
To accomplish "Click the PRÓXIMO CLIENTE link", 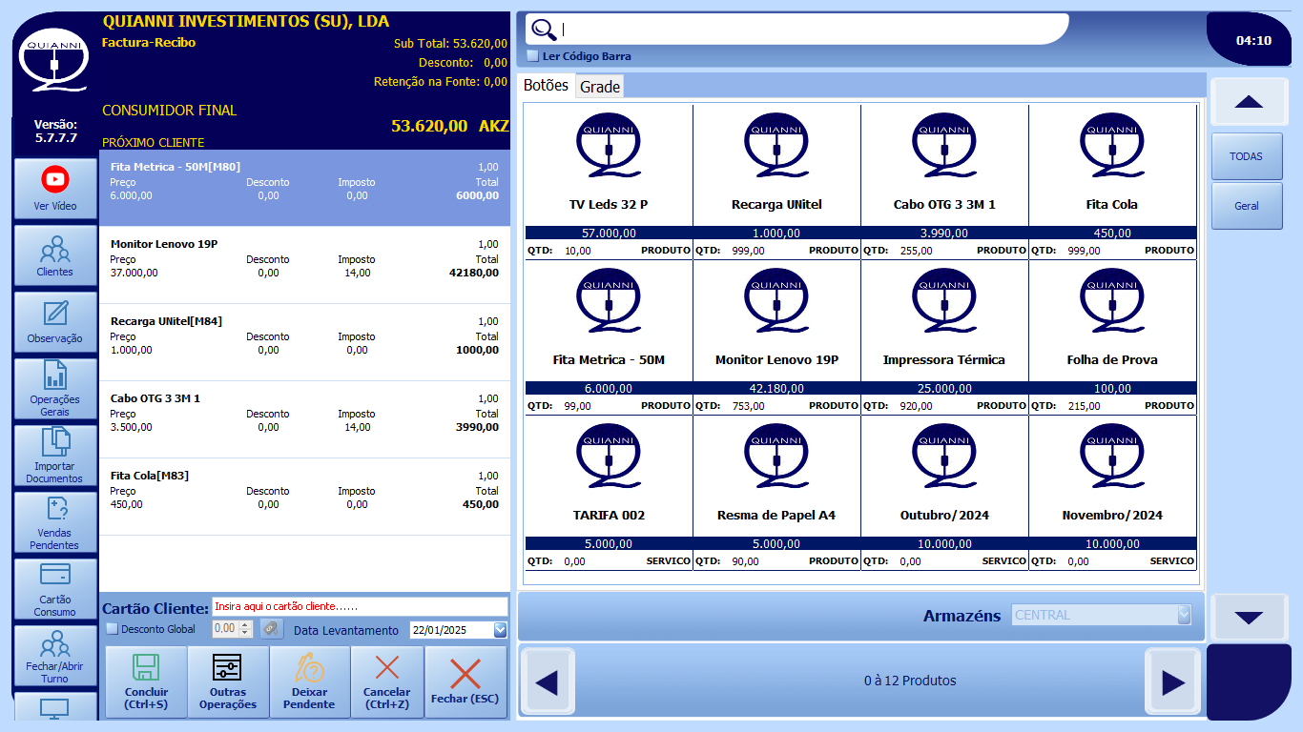I will coord(154,143).
